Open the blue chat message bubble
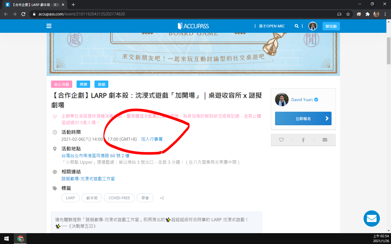 coord(371,219)
